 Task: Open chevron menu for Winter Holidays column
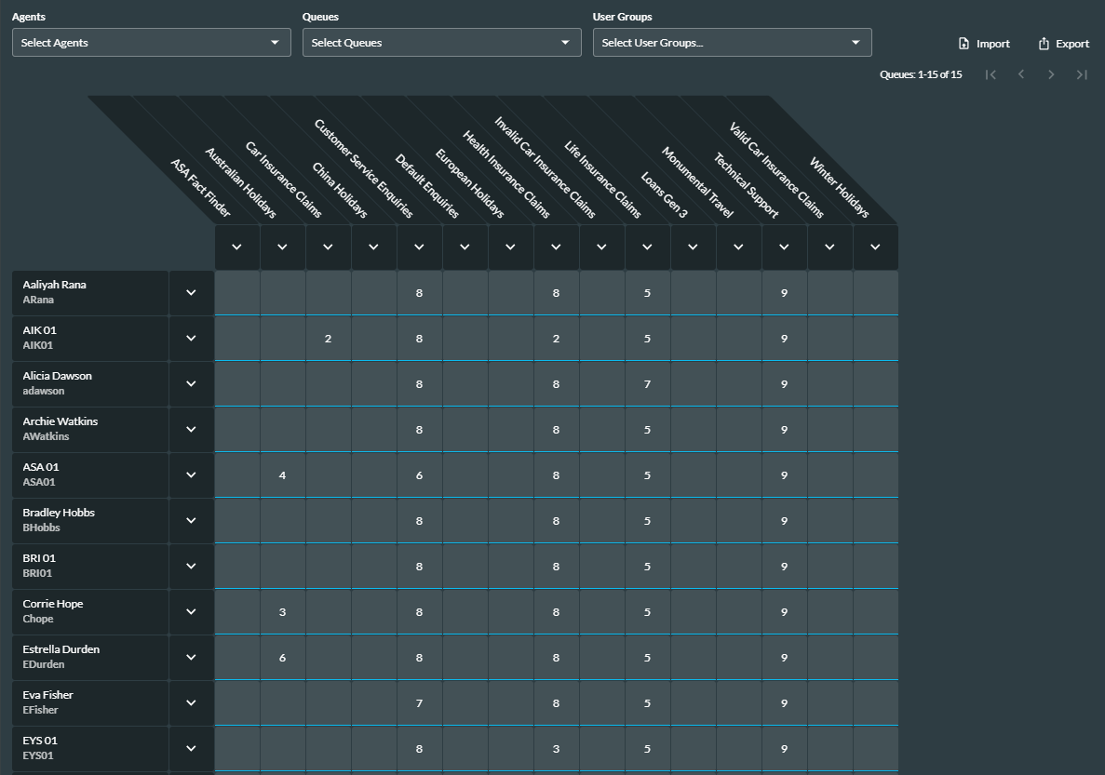click(875, 247)
